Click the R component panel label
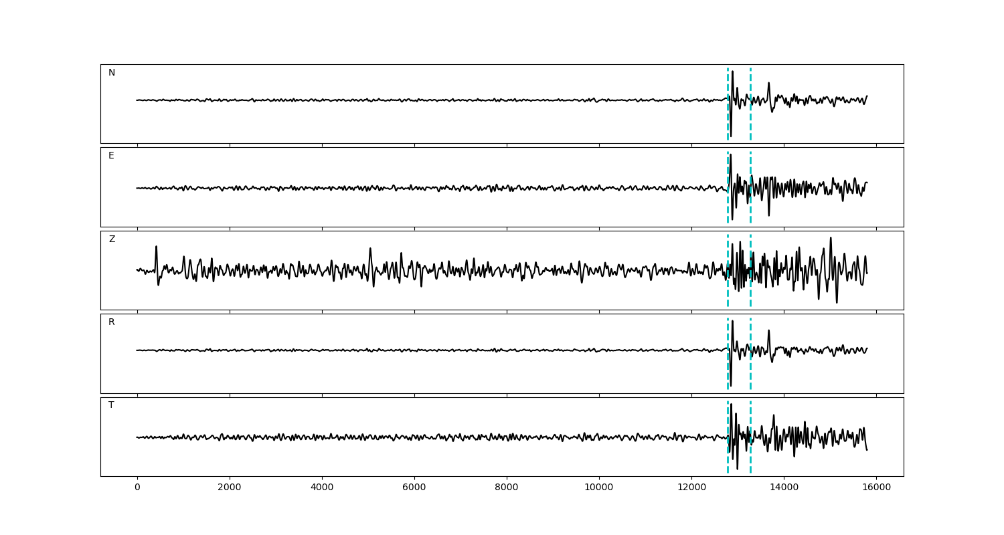The image size is (1004, 535). click(x=112, y=322)
